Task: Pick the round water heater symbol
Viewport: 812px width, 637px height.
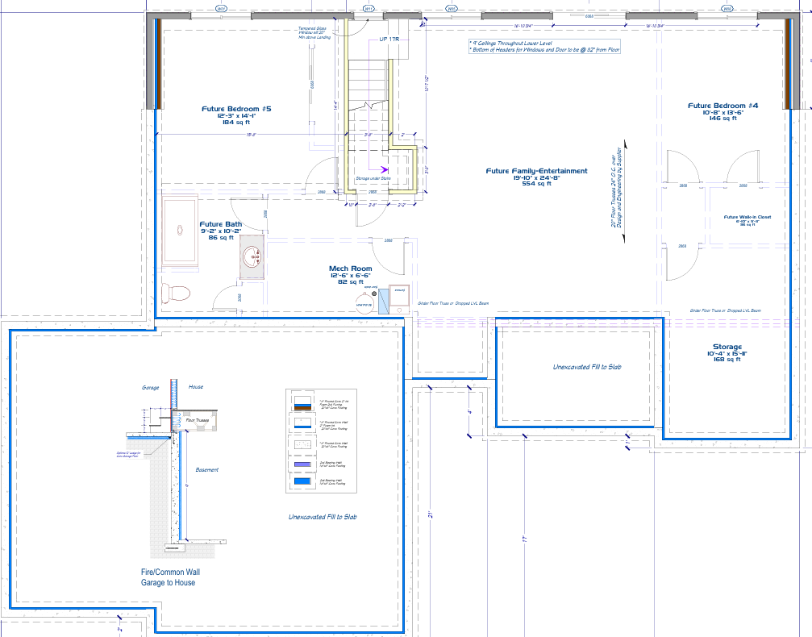Action: coord(364,302)
